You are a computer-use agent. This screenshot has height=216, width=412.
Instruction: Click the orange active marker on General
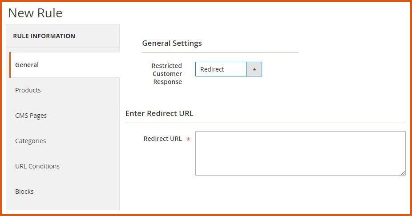pyautogui.click(x=10, y=65)
